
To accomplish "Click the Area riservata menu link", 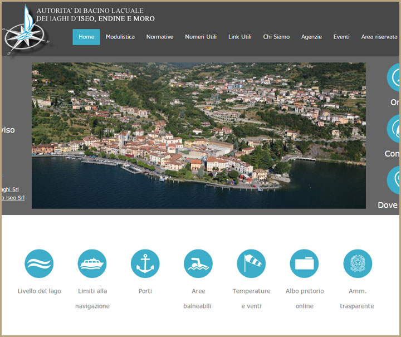I will (x=379, y=37).
